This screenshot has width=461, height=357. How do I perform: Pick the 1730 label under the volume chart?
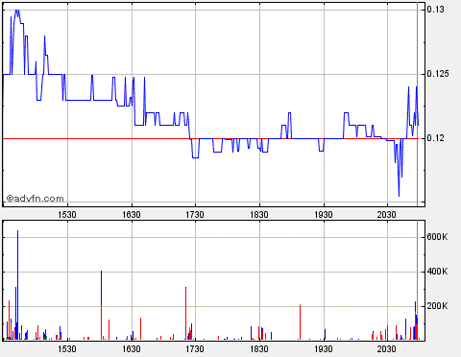coord(195,348)
